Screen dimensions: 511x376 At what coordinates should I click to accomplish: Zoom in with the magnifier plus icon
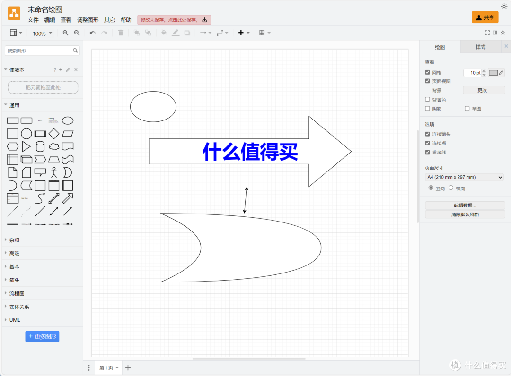click(x=65, y=33)
